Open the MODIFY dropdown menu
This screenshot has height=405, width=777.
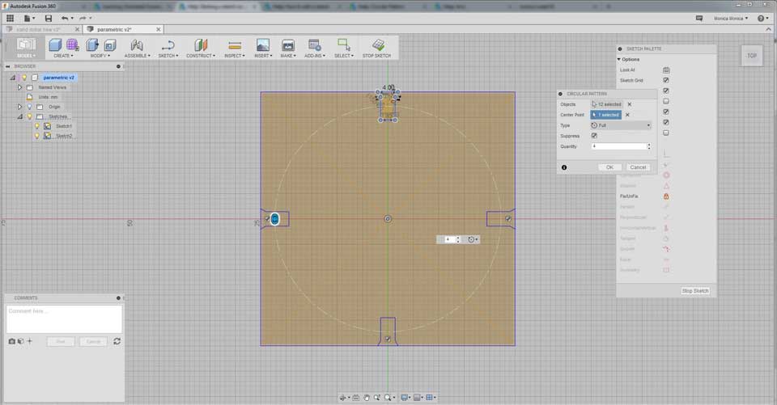click(x=100, y=56)
